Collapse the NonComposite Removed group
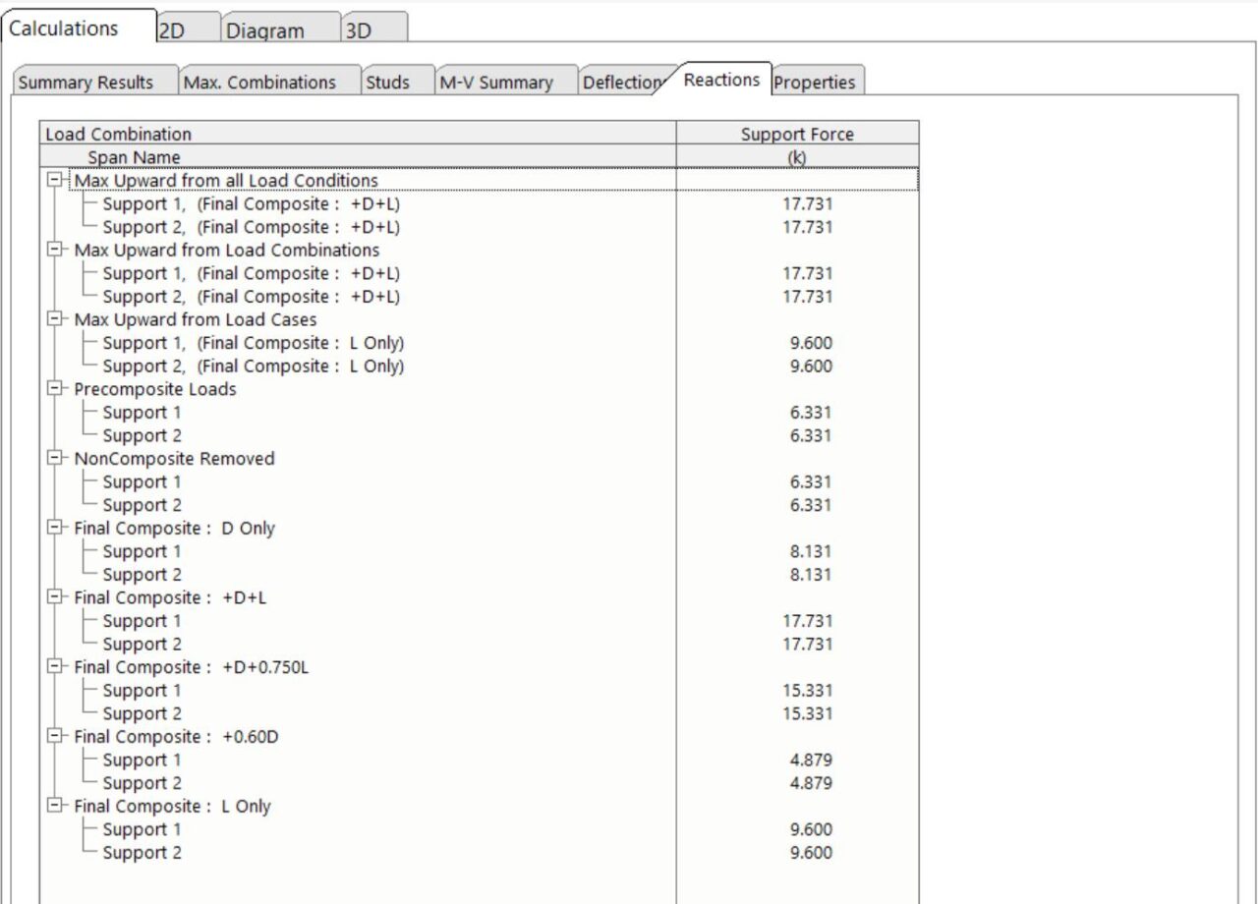This screenshot has width=1258, height=904. (56, 459)
